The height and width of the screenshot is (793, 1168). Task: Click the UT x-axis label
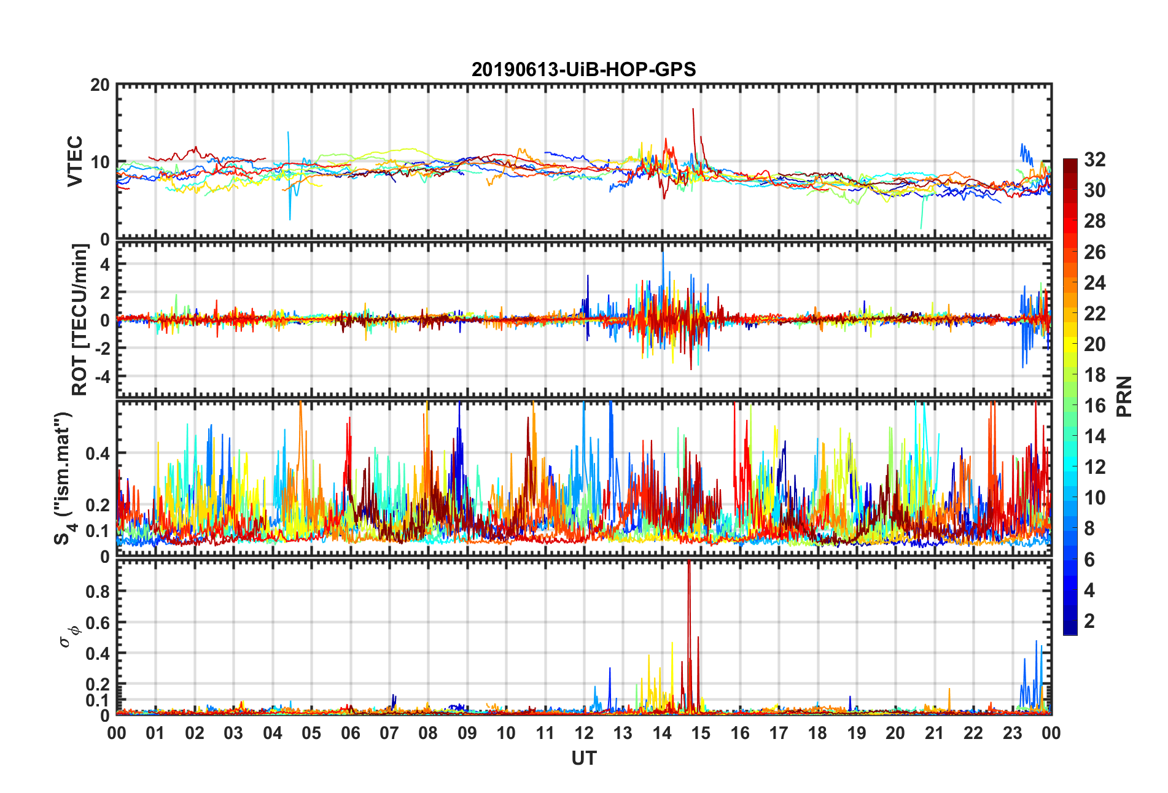coord(583,759)
